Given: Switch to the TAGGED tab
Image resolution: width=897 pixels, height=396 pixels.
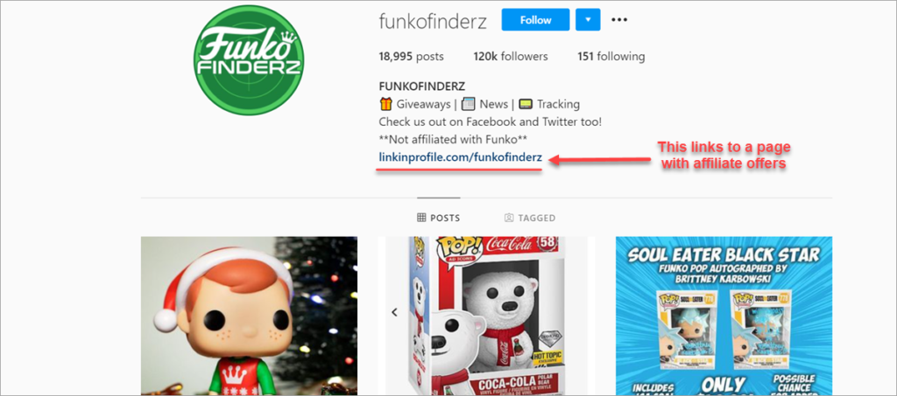Looking at the screenshot, I should pyautogui.click(x=530, y=218).
